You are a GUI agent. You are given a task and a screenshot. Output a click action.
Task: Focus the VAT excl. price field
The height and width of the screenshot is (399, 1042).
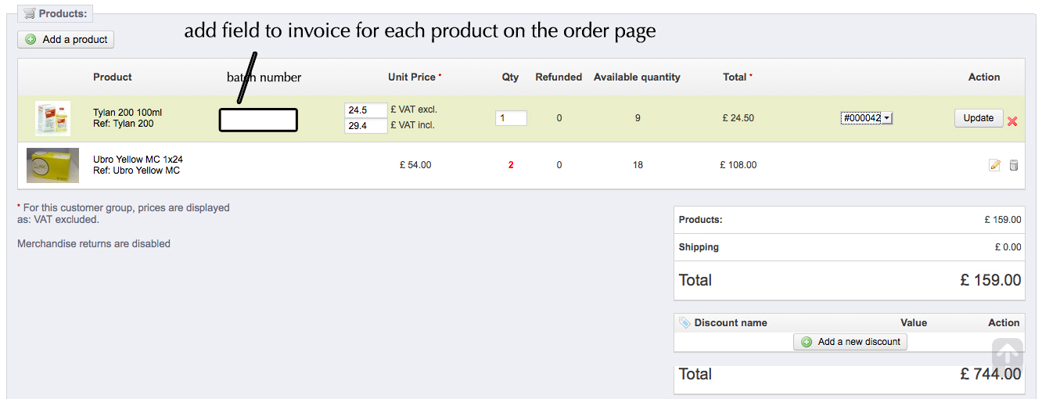[366, 110]
